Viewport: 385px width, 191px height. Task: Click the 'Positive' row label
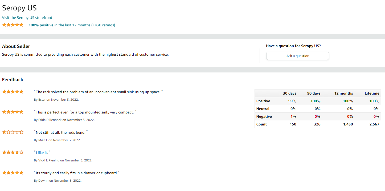[x=263, y=101]
